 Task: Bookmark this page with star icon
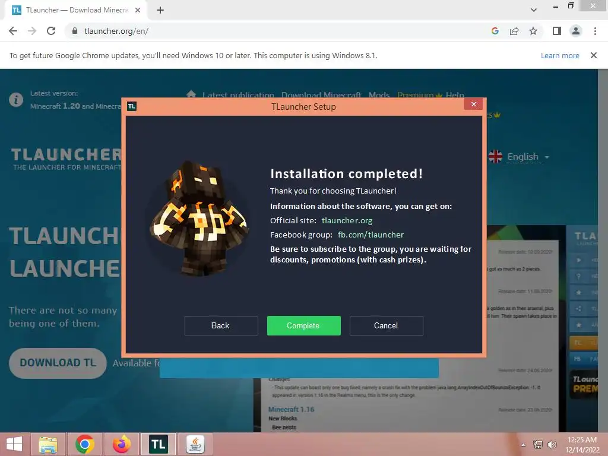[x=533, y=31]
